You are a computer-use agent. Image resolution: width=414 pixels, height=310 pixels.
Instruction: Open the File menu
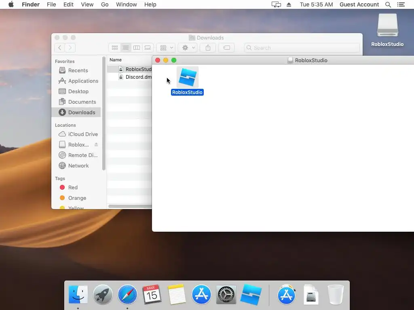tap(51, 4)
